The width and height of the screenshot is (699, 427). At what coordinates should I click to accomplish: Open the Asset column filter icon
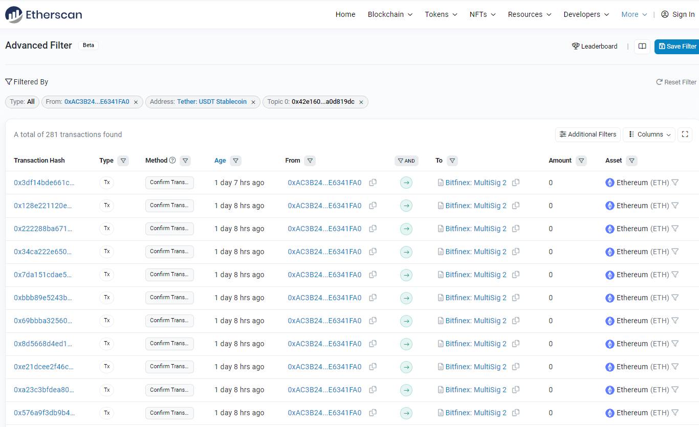pyautogui.click(x=632, y=161)
